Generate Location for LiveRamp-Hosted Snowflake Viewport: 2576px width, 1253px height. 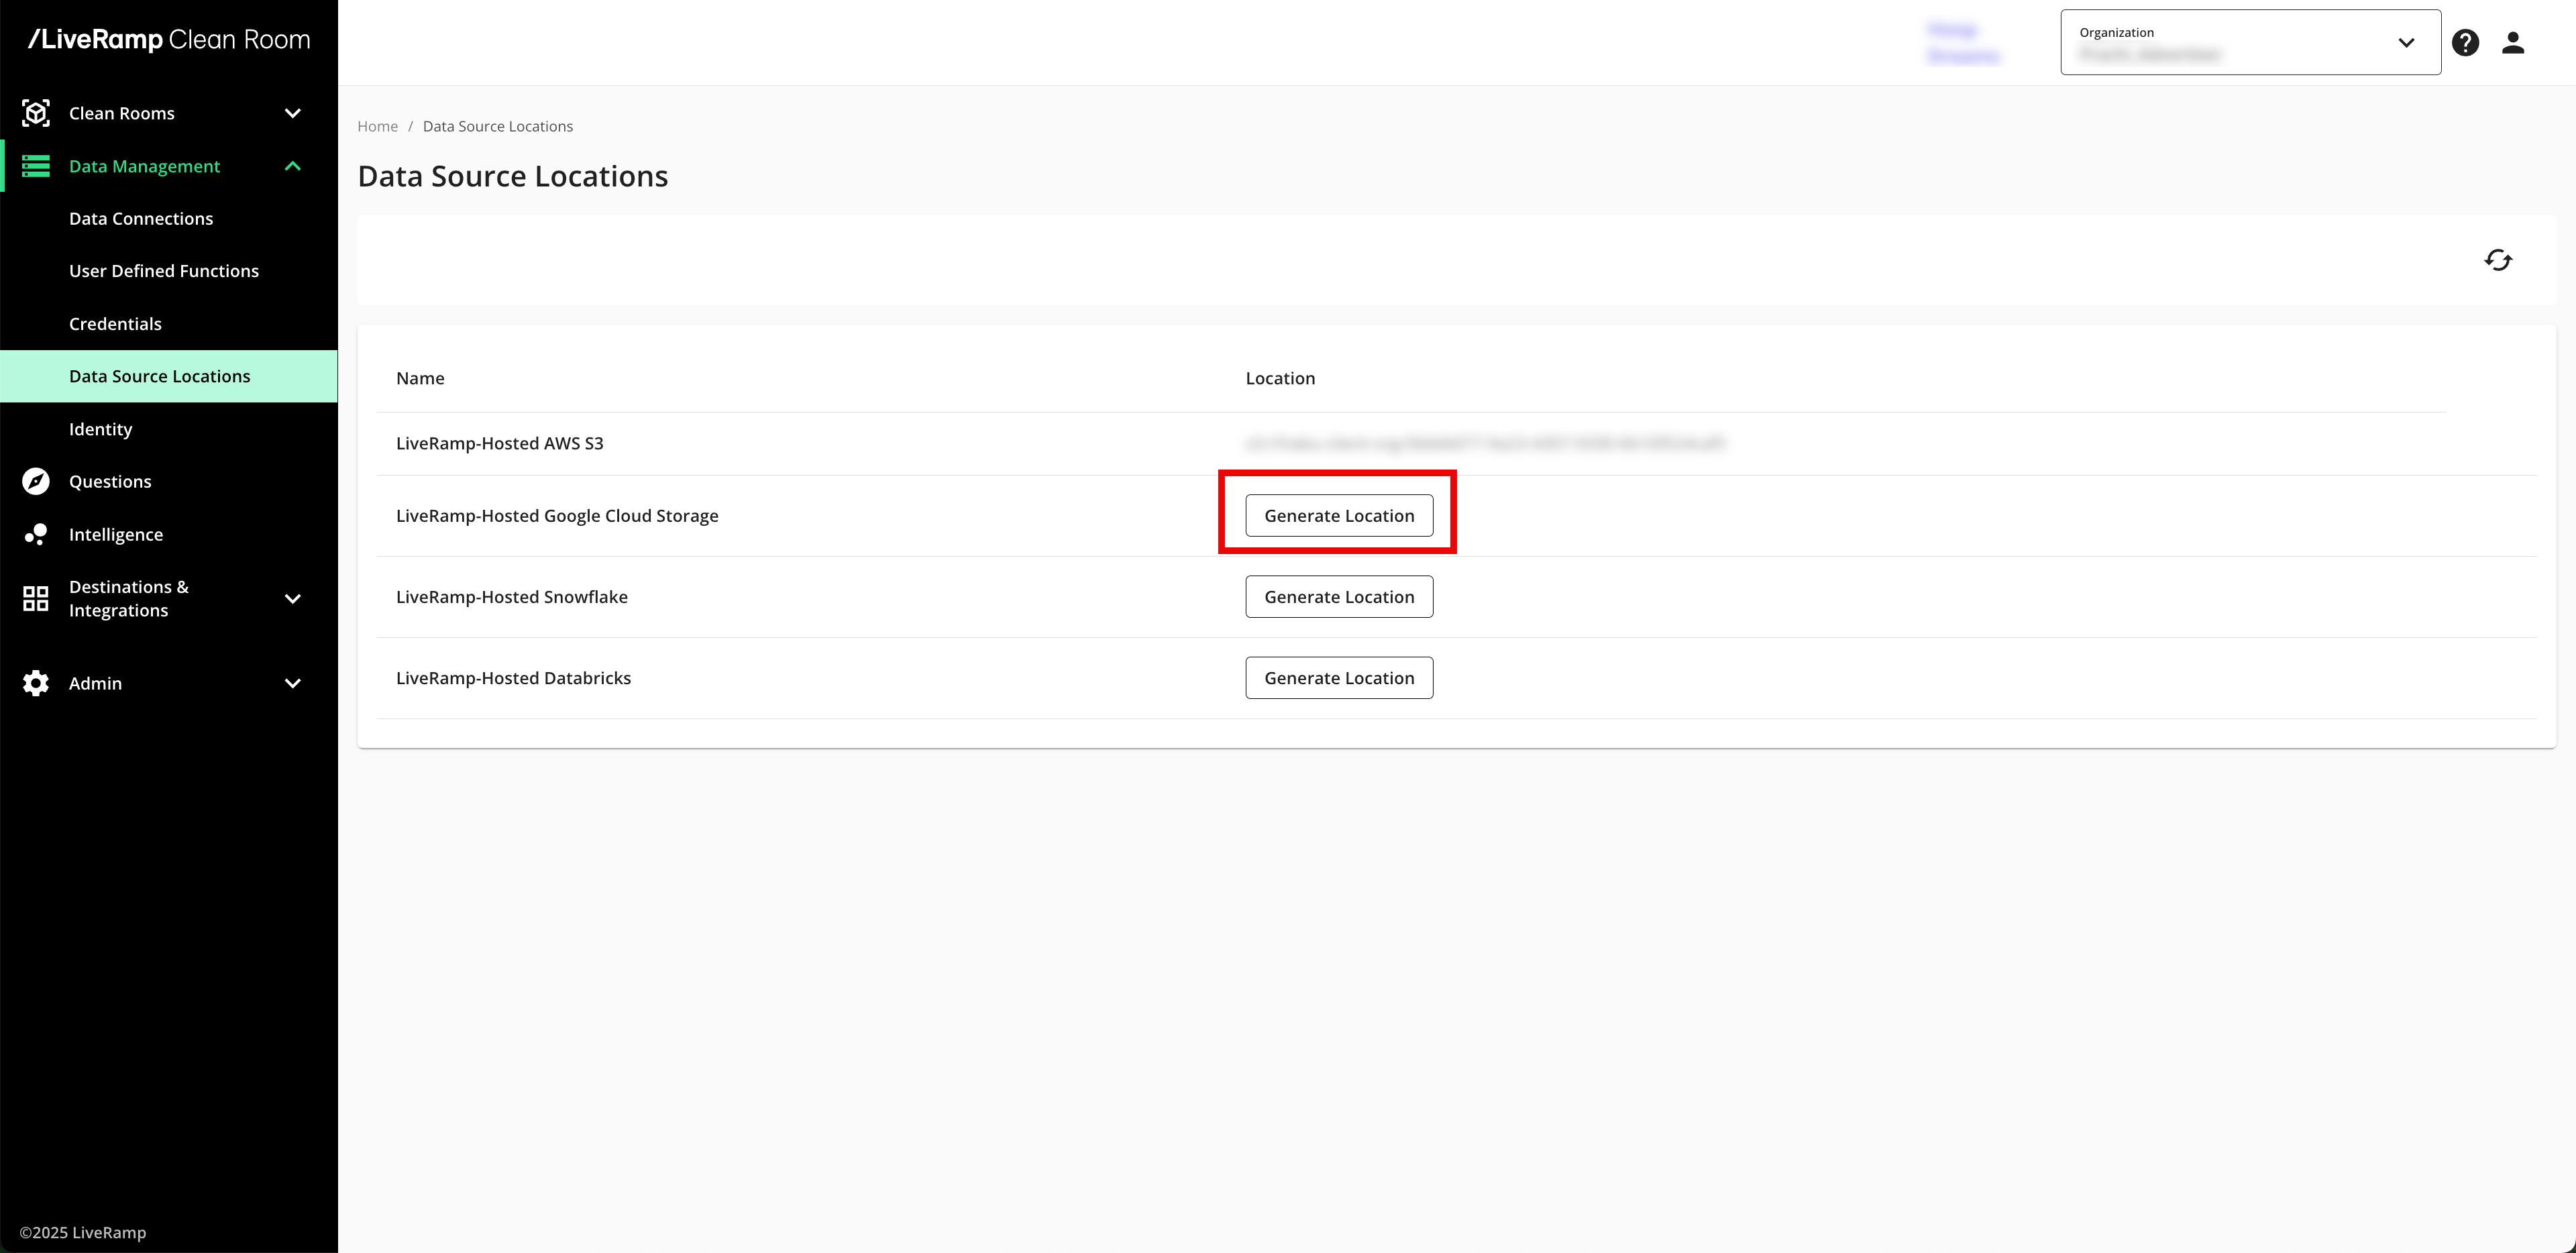1338,596
